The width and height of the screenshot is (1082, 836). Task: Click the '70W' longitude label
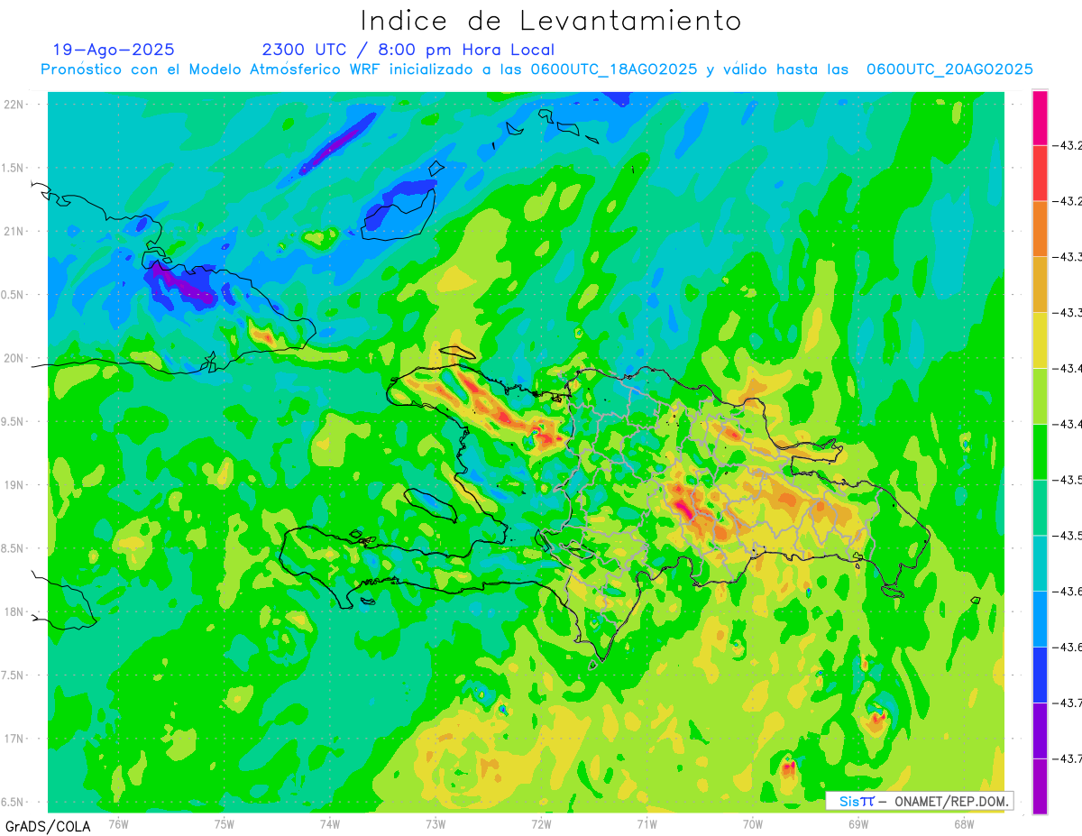pyautogui.click(x=753, y=824)
